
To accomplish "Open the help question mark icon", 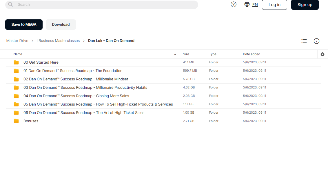I will tap(234, 4).
